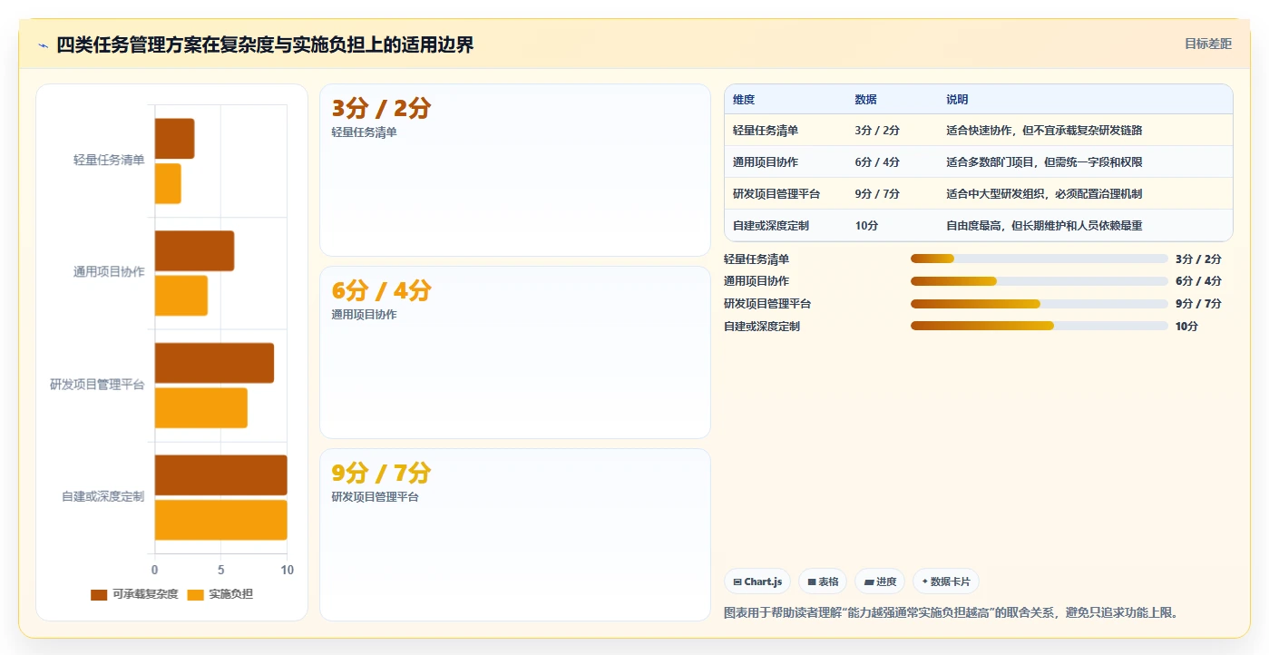Click the 研发项目管理平台 progress bar
This screenshot has height=655, width=1269.
coord(1039,304)
